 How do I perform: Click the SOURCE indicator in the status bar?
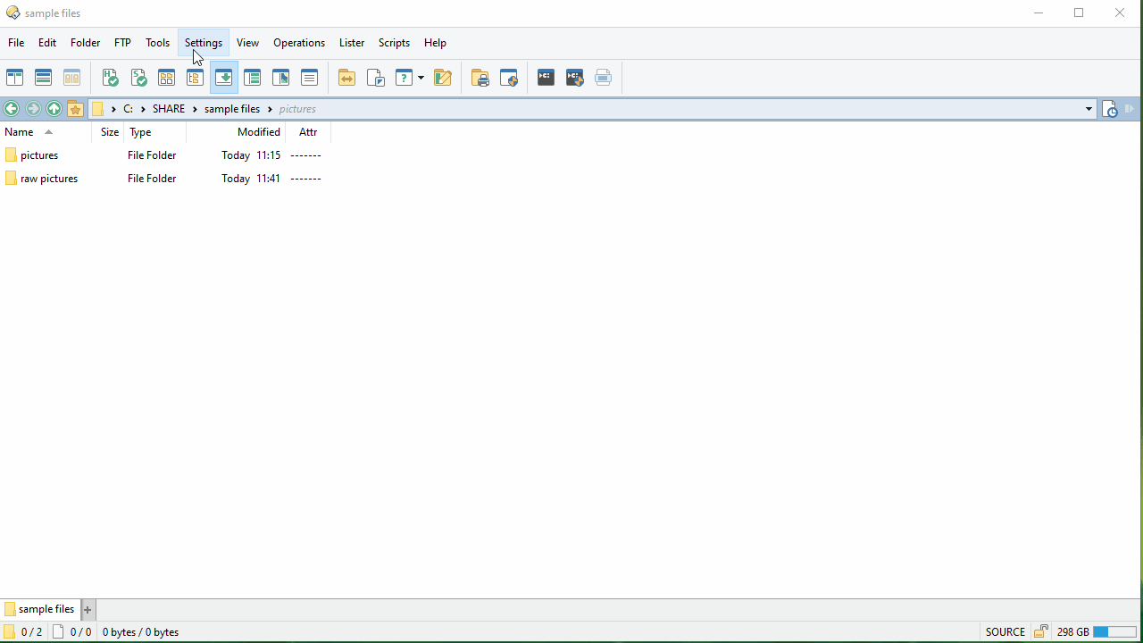(1005, 631)
